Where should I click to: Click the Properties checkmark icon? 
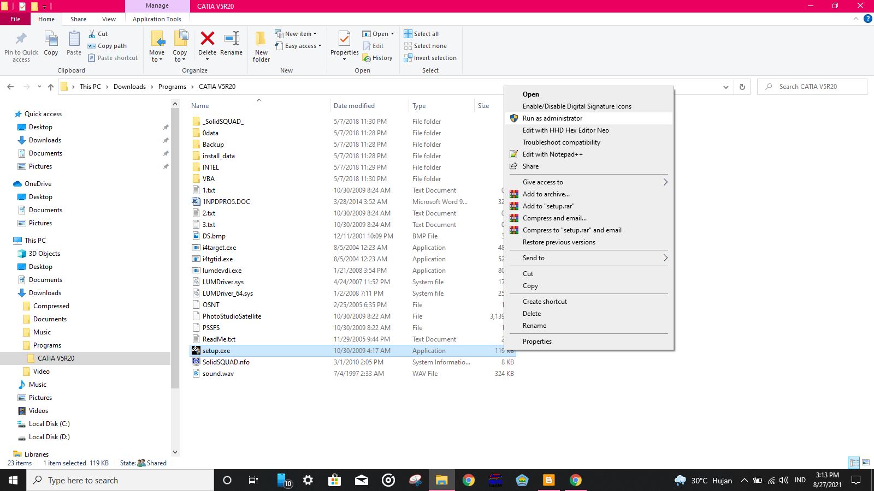(x=344, y=38)
